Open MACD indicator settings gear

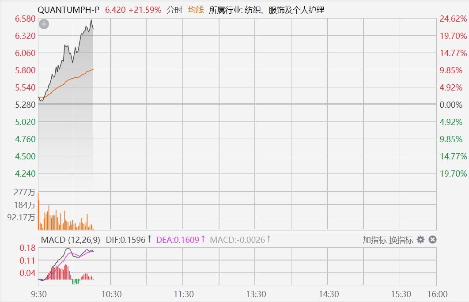click(420, 239)
